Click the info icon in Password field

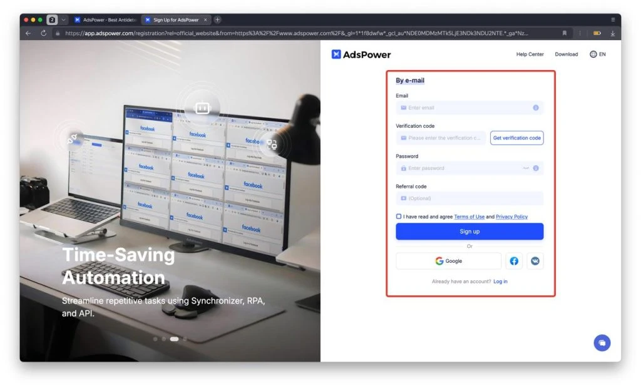click(536, 168)
